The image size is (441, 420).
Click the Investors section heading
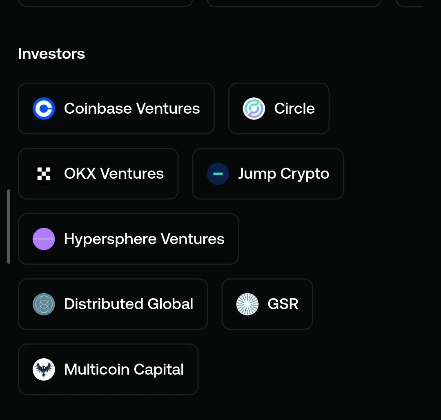51,54
